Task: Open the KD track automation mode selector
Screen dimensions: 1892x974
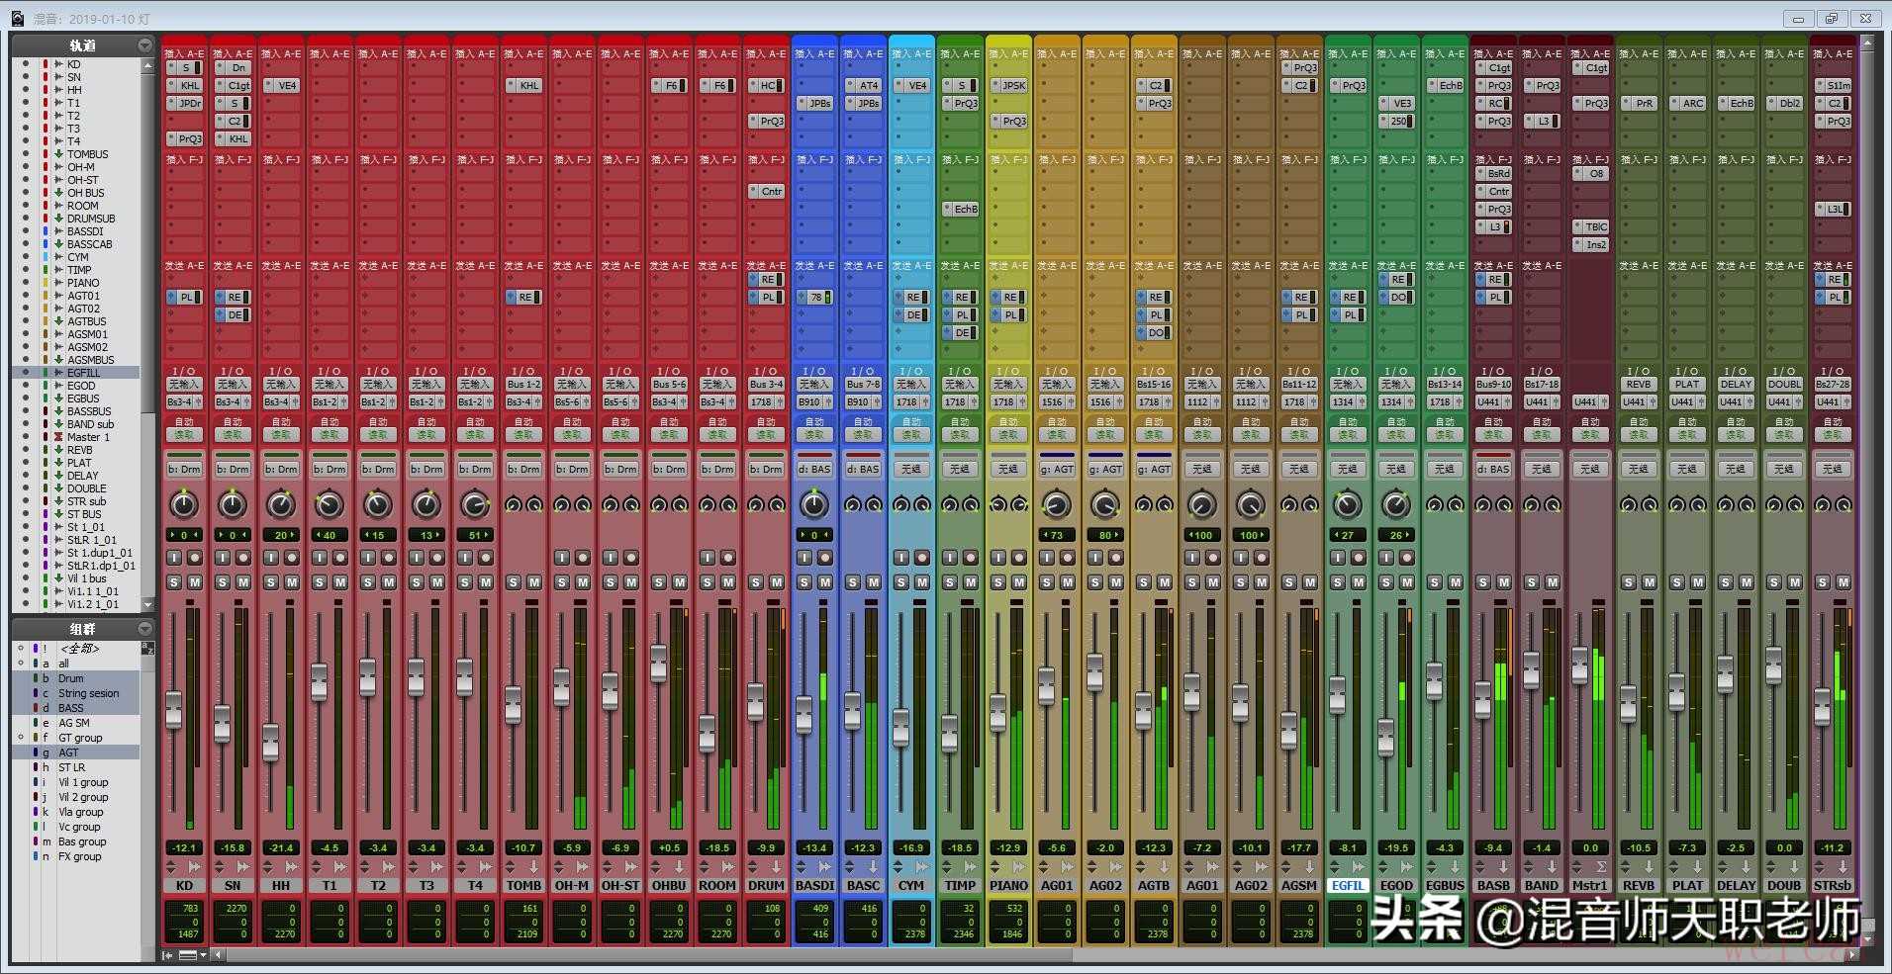Action: click(184, 435)
